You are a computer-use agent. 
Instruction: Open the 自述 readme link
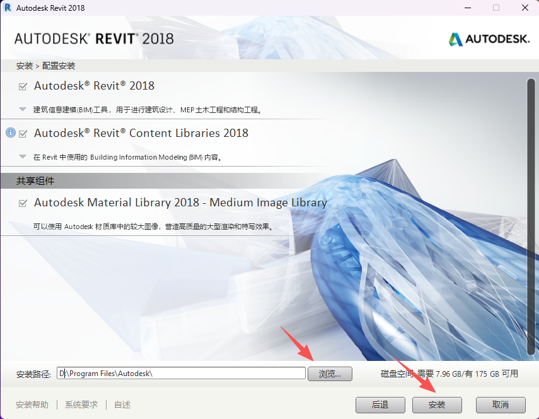122,404
